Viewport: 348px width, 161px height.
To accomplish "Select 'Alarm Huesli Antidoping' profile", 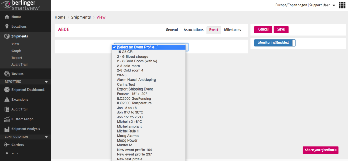I will point(149,79).
